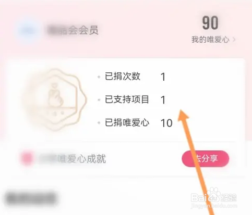Click the 去分享 button
The image size is (252, 215).
[206, 159]
